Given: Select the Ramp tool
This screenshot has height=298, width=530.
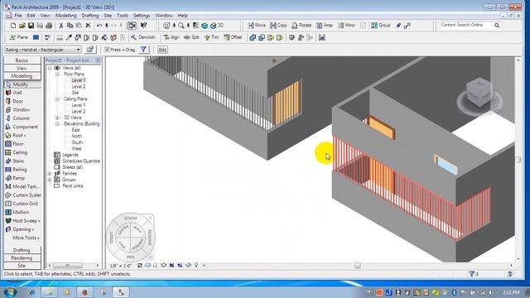Looking at the screenshot, I should [15, 178].
